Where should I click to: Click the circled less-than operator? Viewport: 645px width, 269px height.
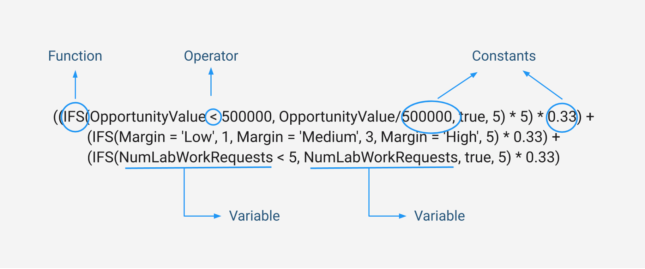coord(213,117)
